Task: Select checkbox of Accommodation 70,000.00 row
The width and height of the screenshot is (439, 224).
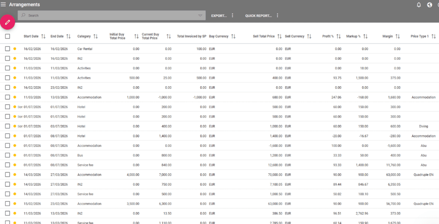Action: (8, 174)
